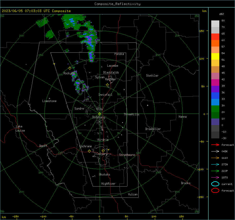
Task: Pick the dark orange 60 dBZ swatch
Action: click(x=215, y=43)
